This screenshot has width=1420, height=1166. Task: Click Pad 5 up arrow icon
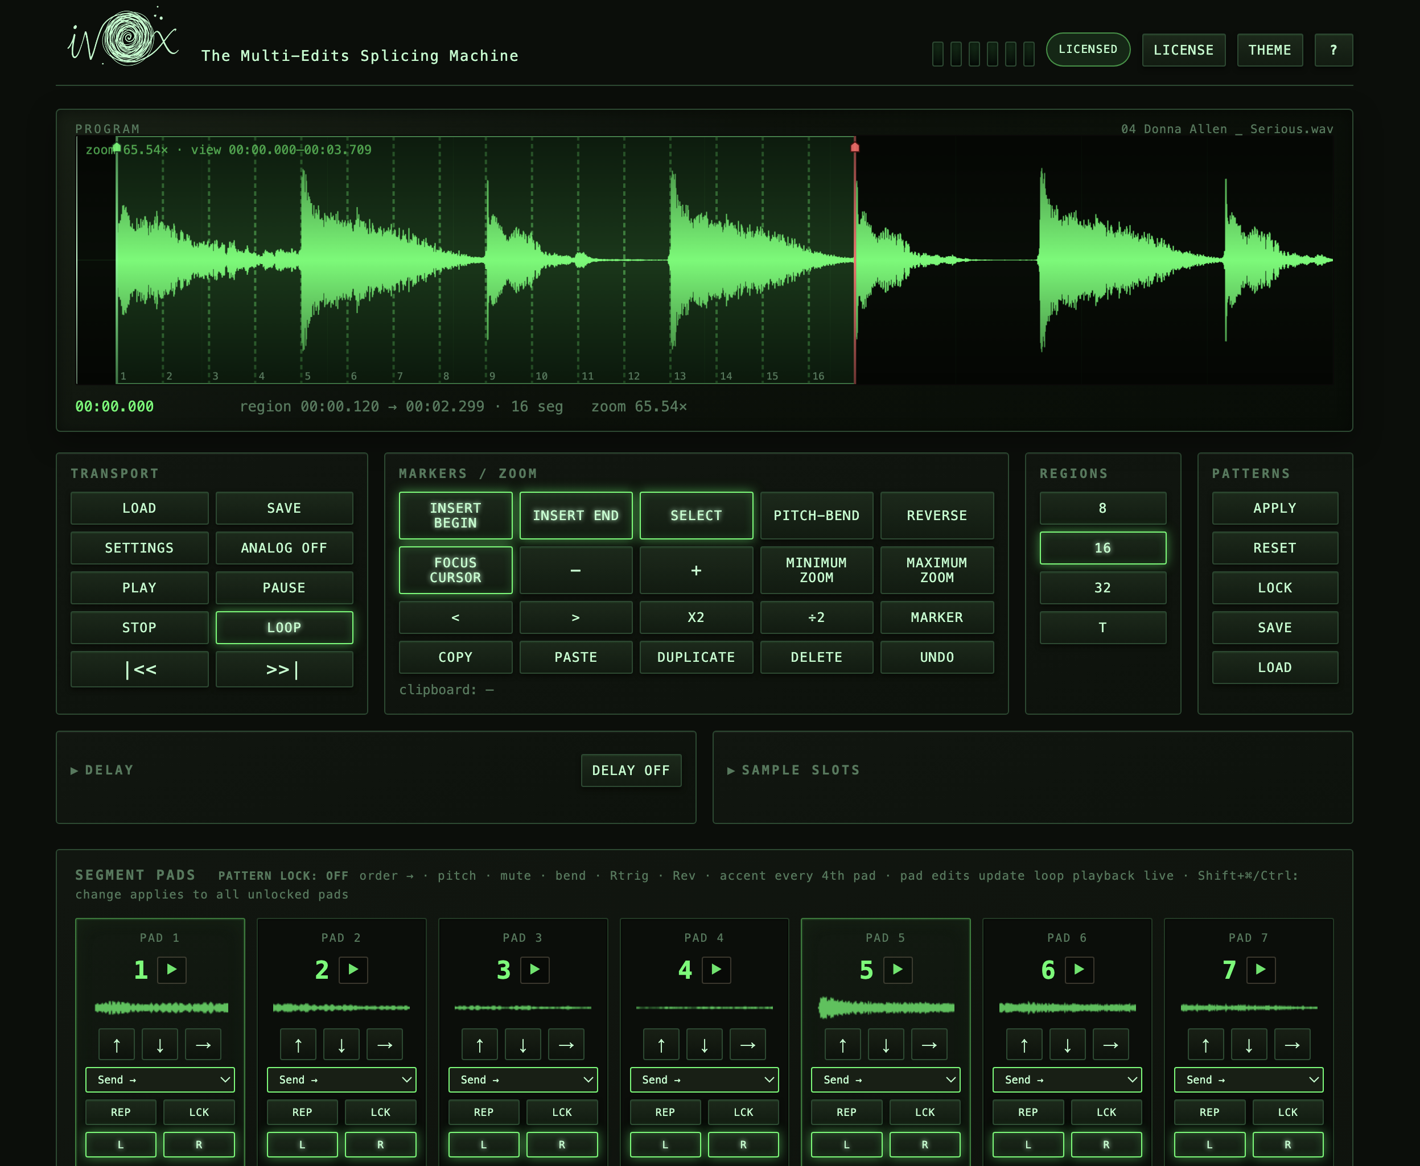[x=842, y=1044]
